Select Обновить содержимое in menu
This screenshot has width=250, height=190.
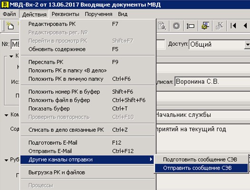point(88,49)
